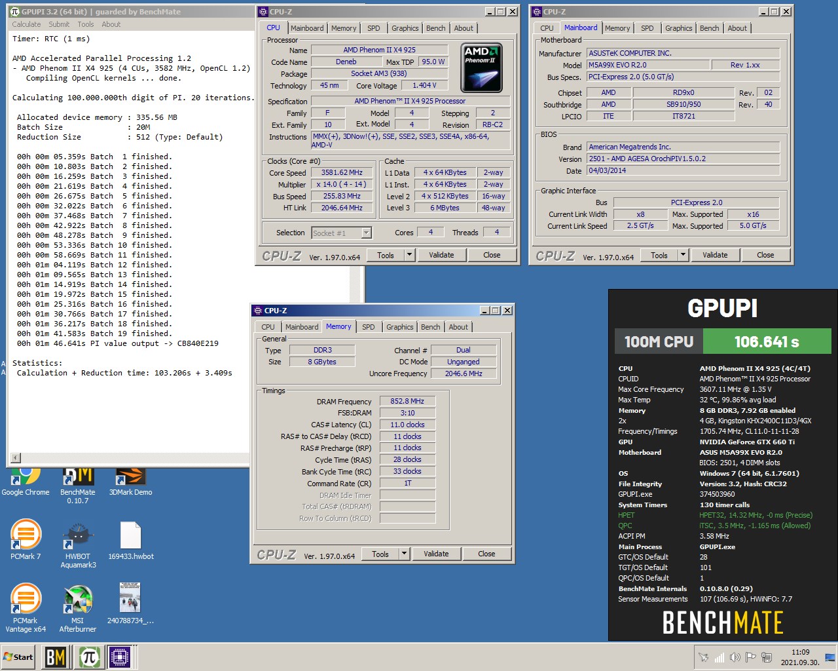Switch to CPU tab in Mainboard window
Viewport: 838px width, 671px height.
pyautogui.click(x=547, y=28)
